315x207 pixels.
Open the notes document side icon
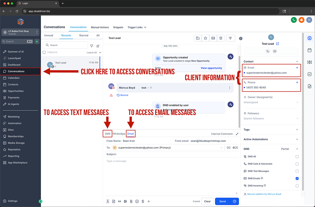[309, 86]
